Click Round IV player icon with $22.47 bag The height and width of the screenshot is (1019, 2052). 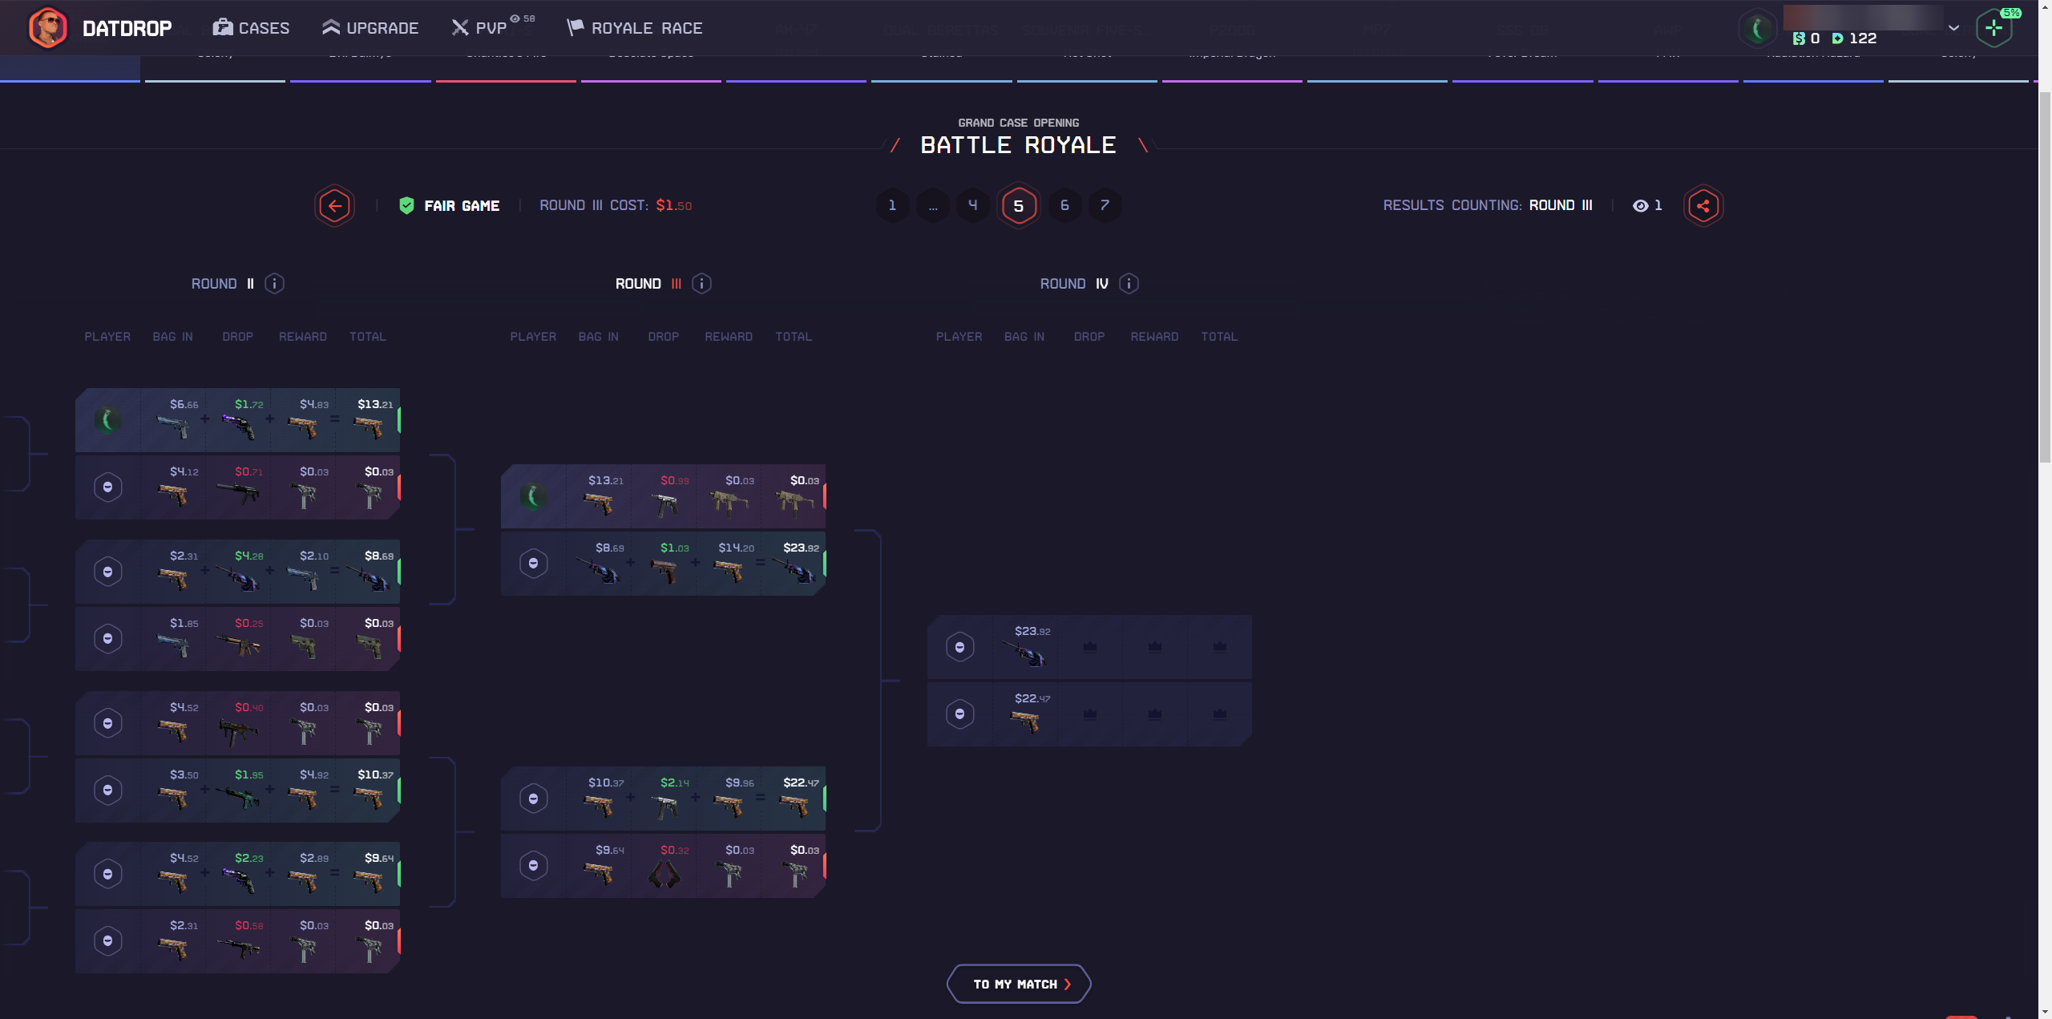[x=959, y=714]
